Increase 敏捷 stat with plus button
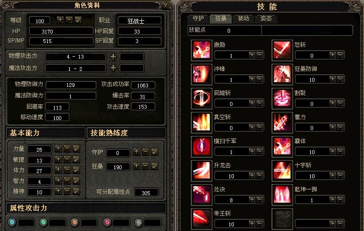The width and height of the screenshot is (364, 231). click(x=58, y=159)
